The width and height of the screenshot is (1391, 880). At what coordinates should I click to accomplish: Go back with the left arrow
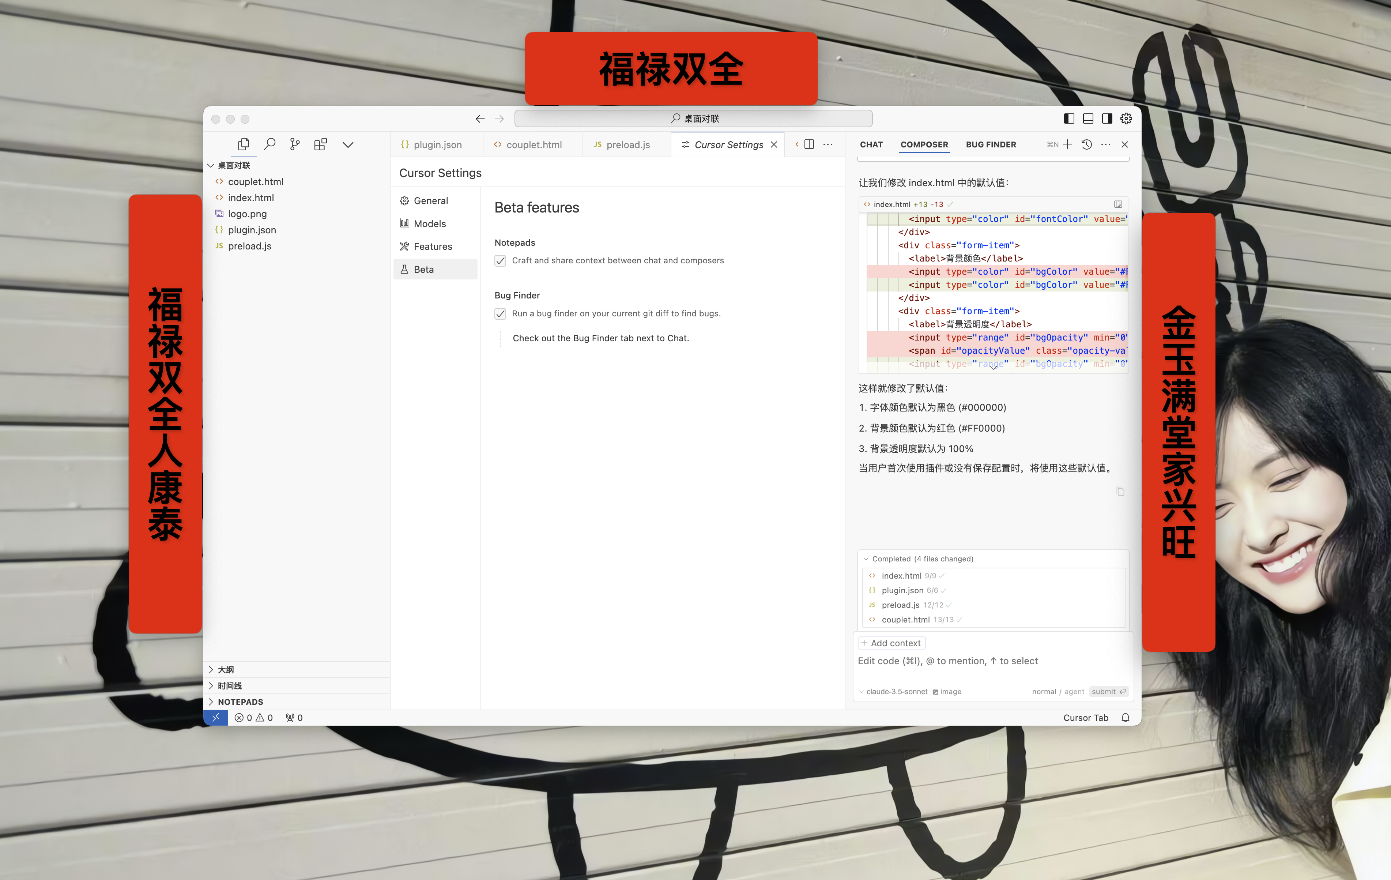pos(480,119)
